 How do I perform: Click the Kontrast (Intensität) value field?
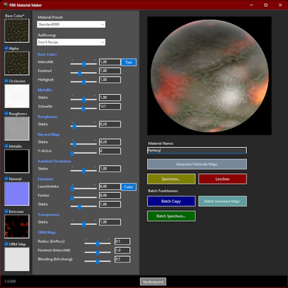click(x=123, y=250)
